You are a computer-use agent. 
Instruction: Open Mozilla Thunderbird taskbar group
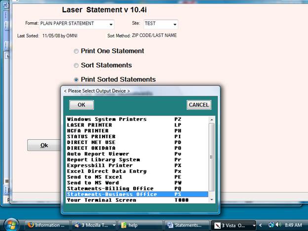[x=90, y=225]
